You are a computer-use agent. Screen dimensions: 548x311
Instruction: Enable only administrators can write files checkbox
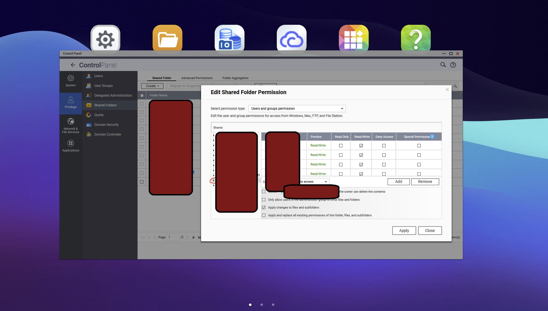coord(264,200)
